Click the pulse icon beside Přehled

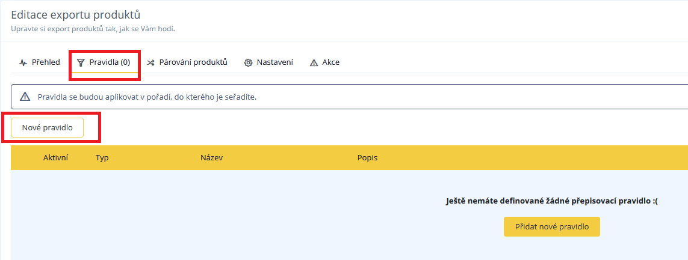coord(23,62)
